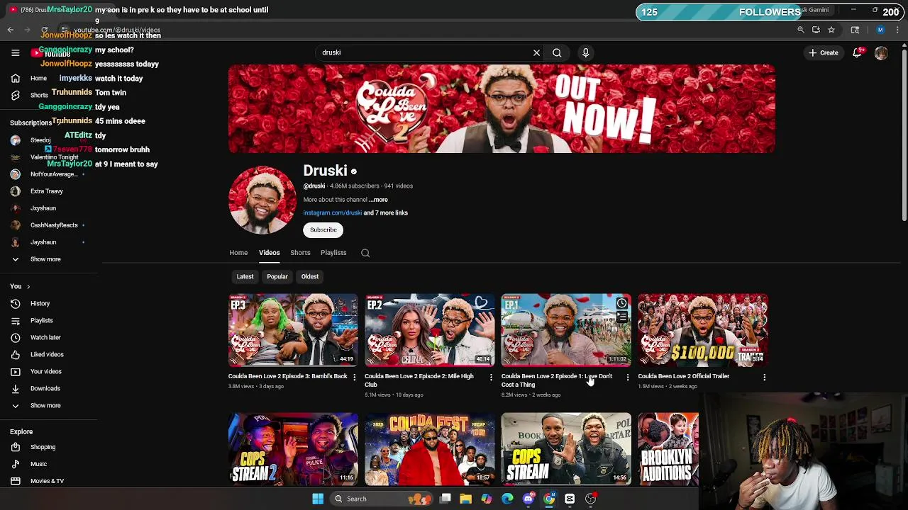Open Movies & TV under Explore
Viewport: 908px width, 510px height.
(47, 481)
